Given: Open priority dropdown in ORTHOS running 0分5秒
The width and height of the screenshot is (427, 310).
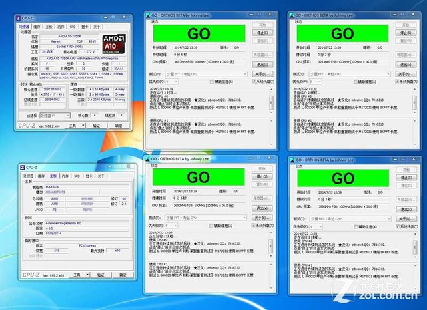Looking at the screenshot, I should tap(171, 226).
